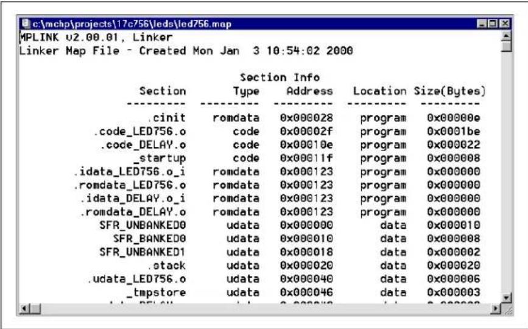Select the '.code_DELAY.o' section name
The height and width of the screenshot is (329, 528).
coord(143,145)
